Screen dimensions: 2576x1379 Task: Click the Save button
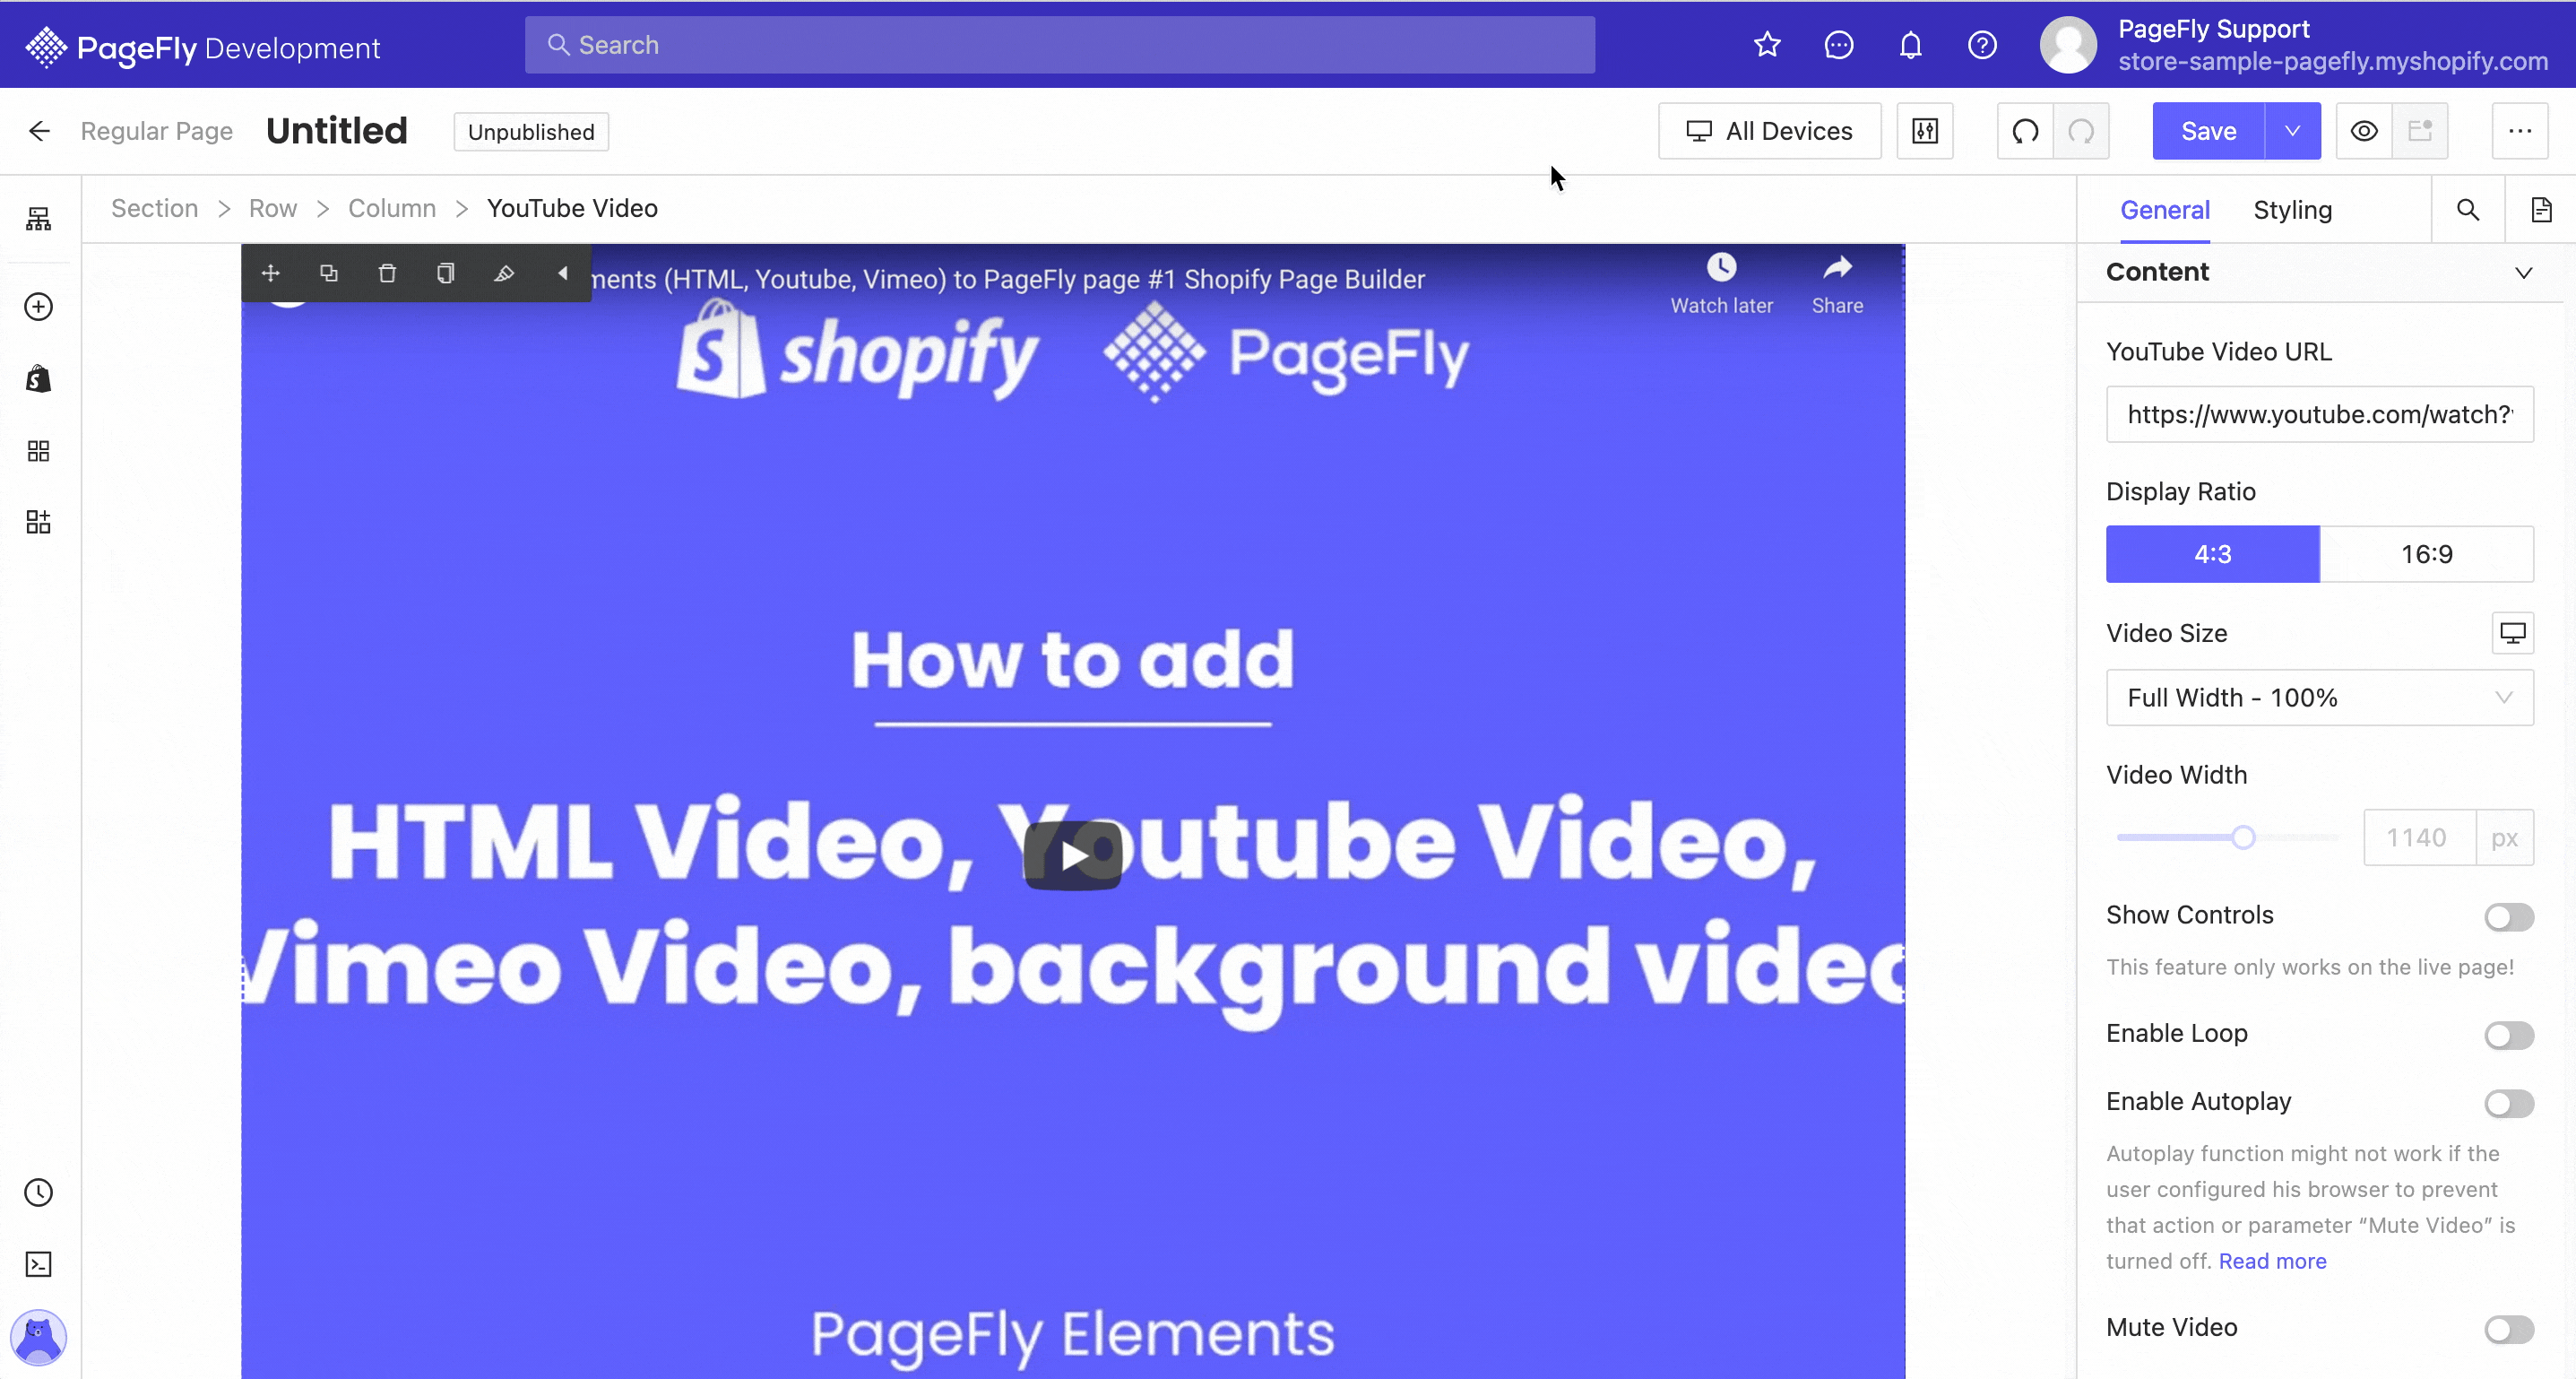click(2208, 131)
